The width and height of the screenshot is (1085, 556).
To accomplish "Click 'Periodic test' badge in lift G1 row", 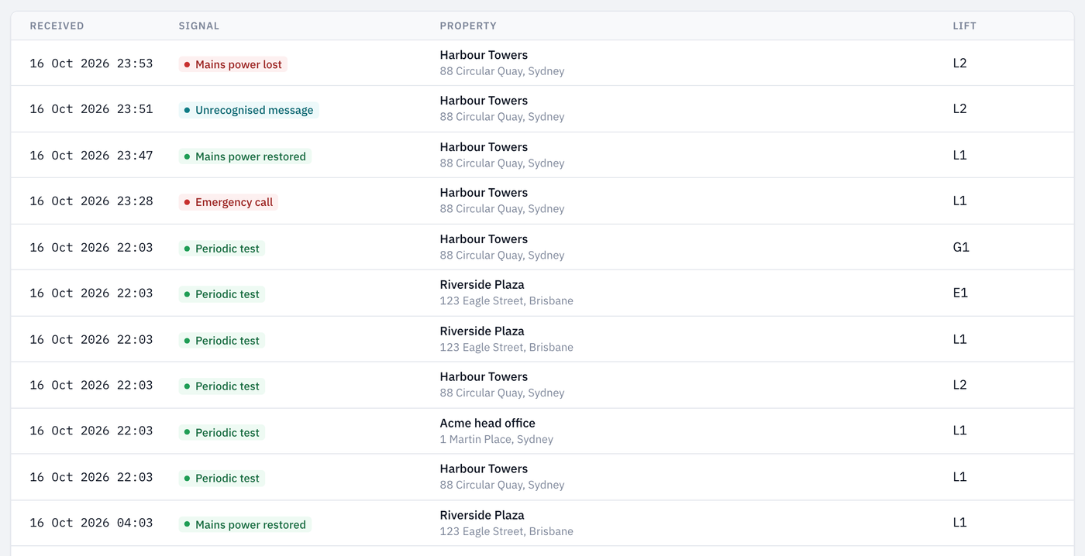I will click(222, 249).
